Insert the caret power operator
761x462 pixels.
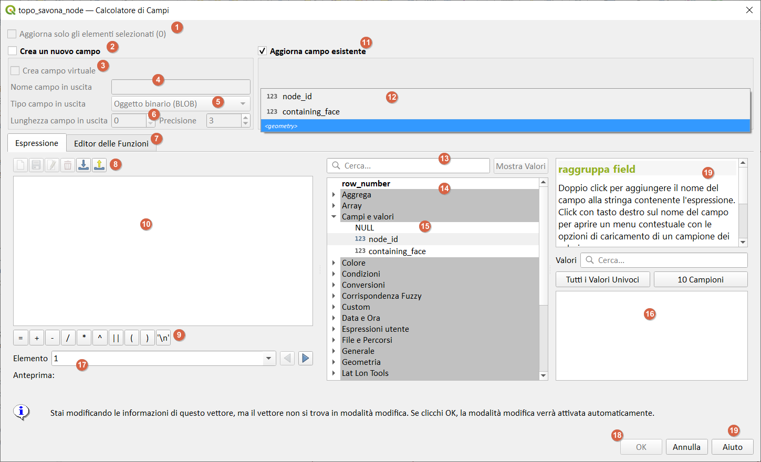(100, 338)
